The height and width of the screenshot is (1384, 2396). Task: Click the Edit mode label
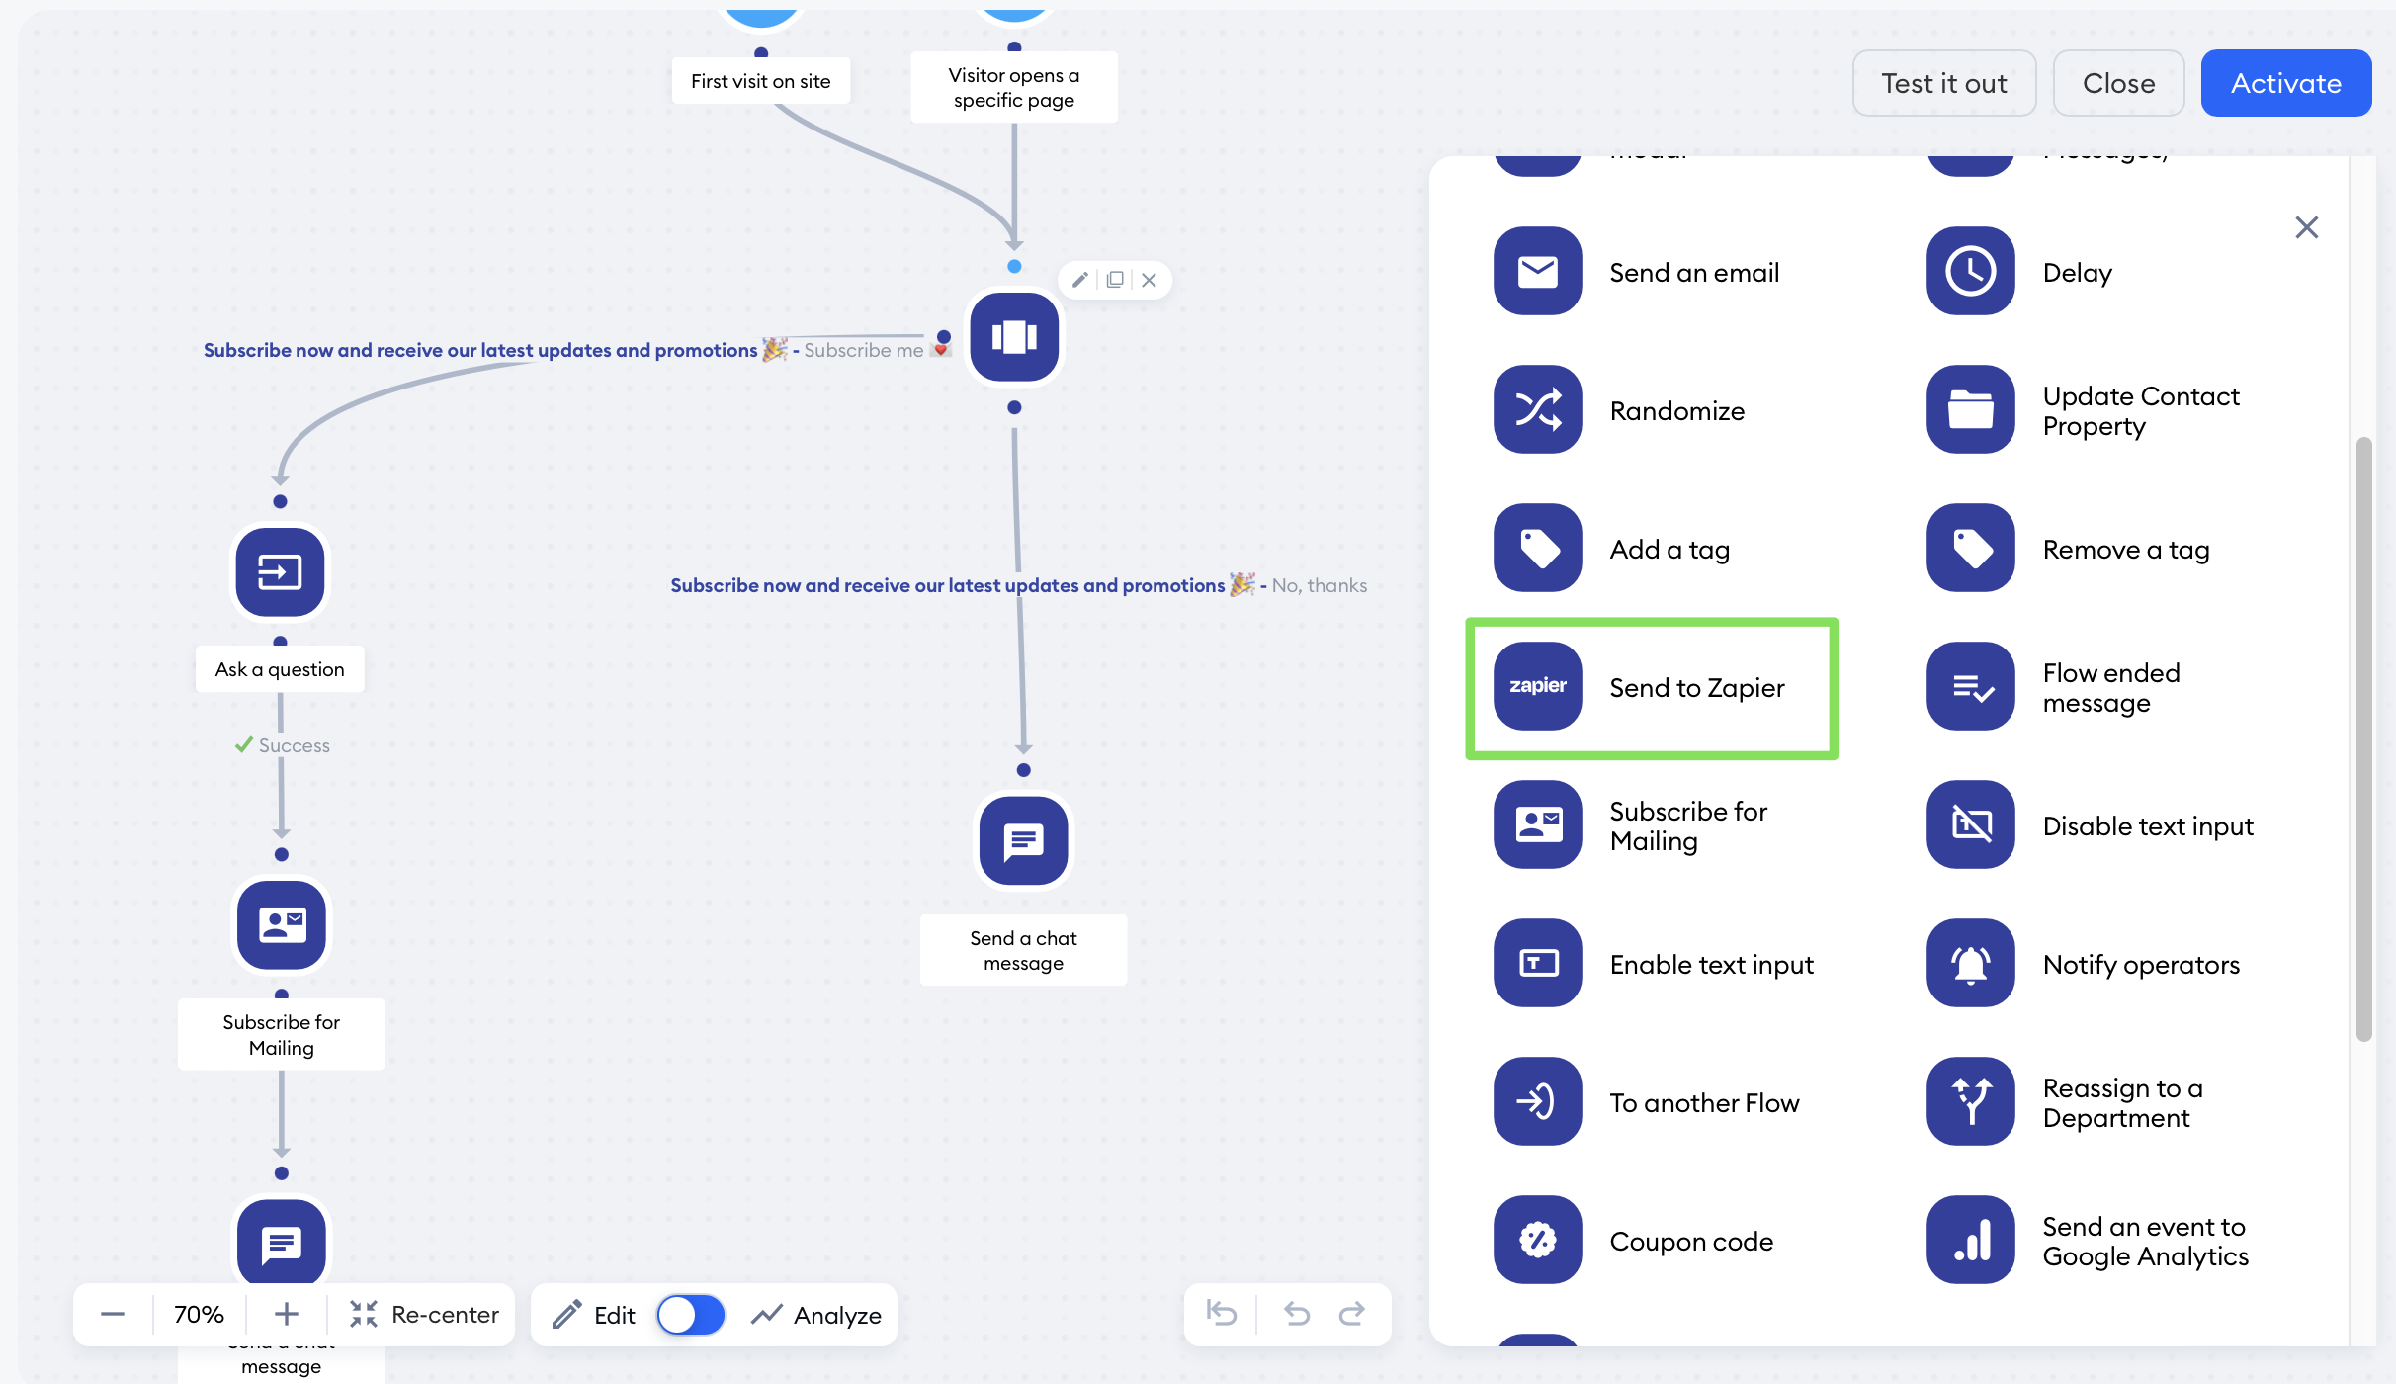(614, 1316)
